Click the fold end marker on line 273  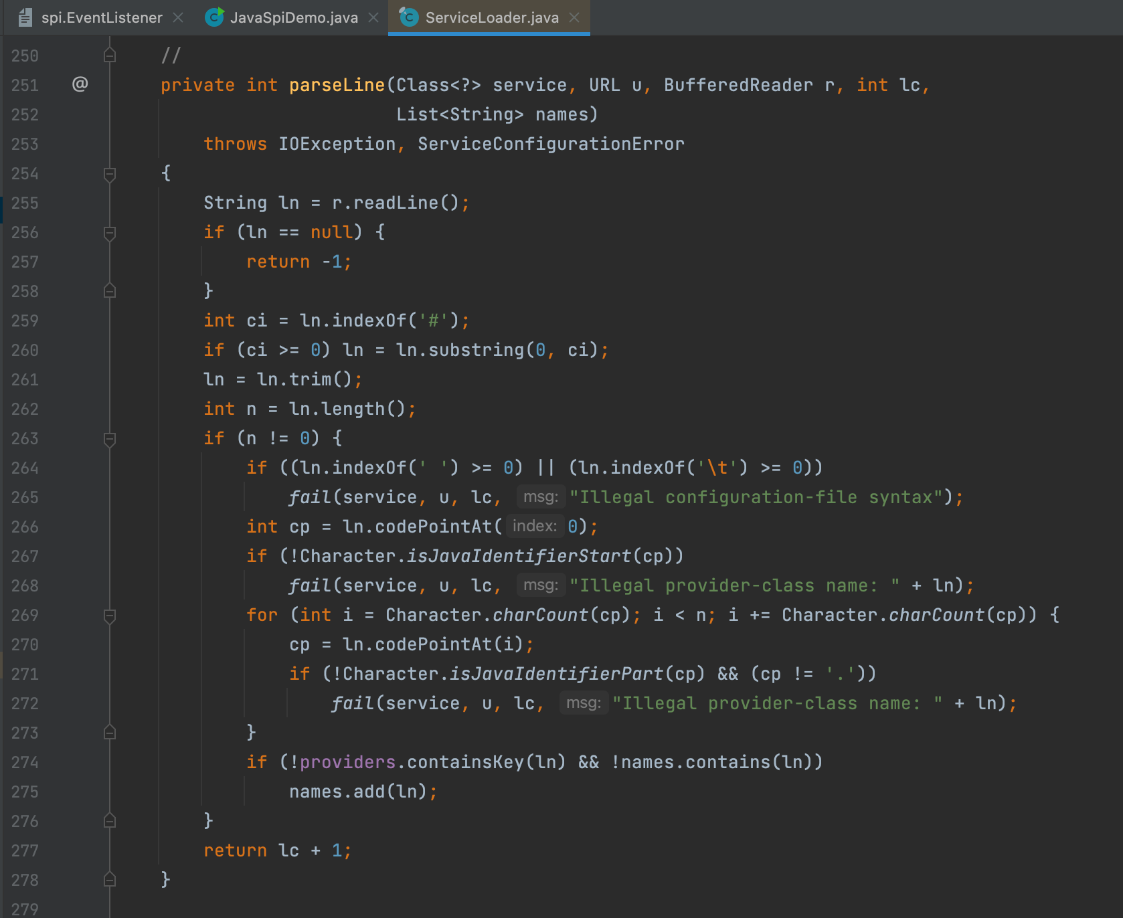[x=110, y=733]
